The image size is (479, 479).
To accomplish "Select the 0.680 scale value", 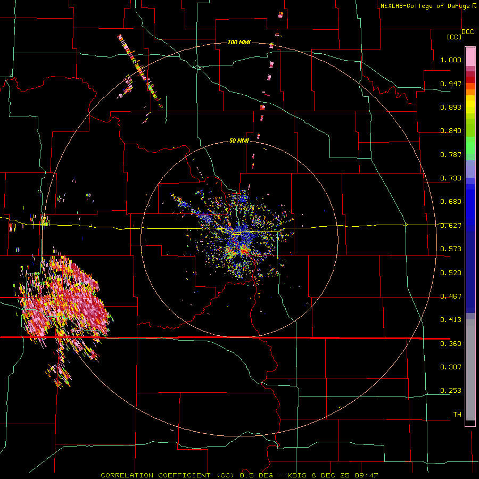I will tap(451, 202).
